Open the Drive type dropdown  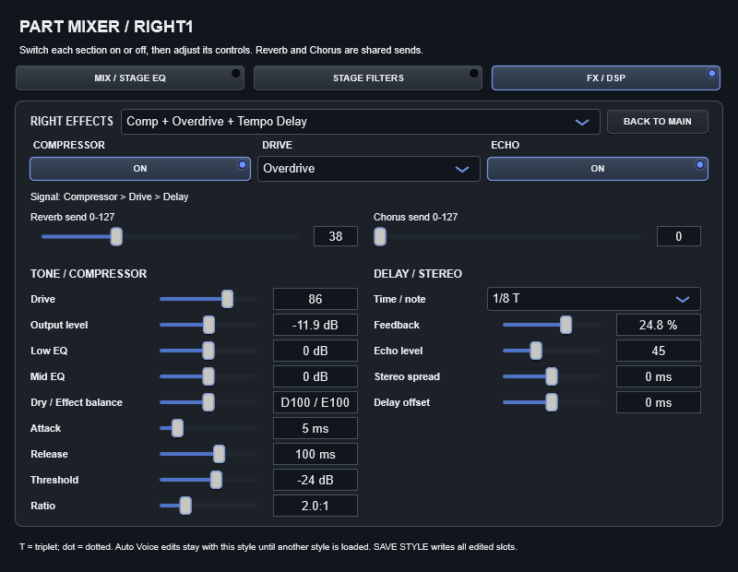click(368, 169)
